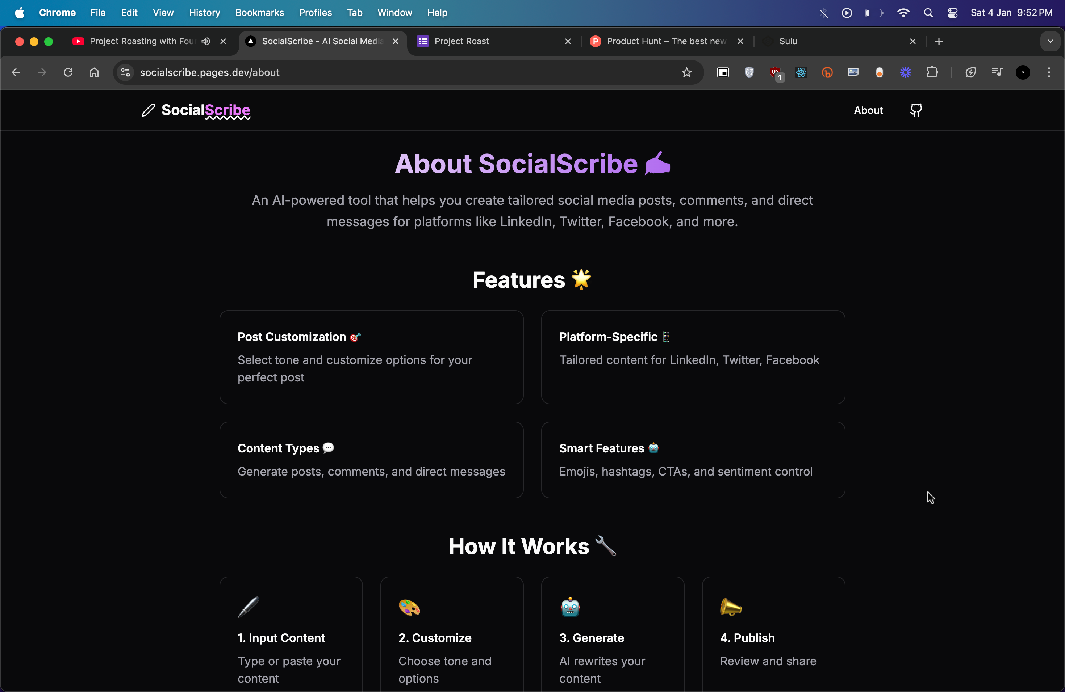Open React Developer Tools extension
Image resolution: width=1065 pixels, height=692 pixels.
801,72
